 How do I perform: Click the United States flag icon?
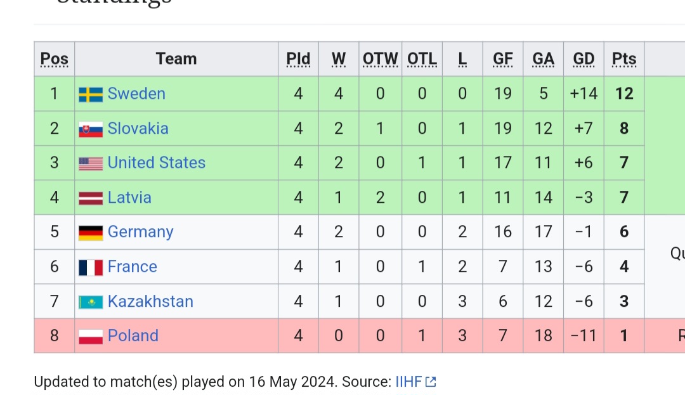click(x=91, y=164)
